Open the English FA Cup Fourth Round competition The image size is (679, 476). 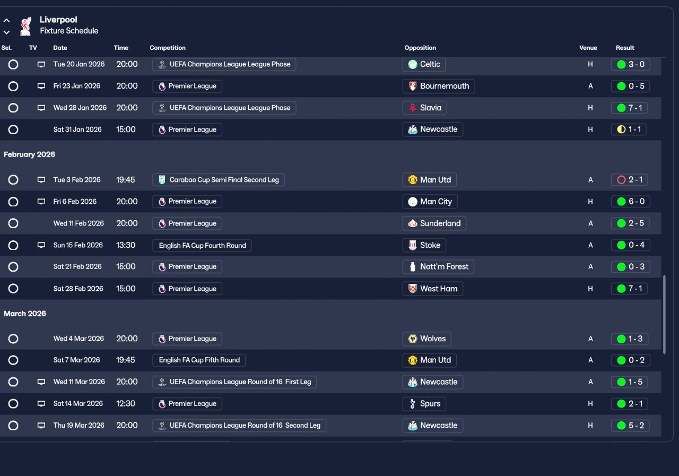(202, 246)
